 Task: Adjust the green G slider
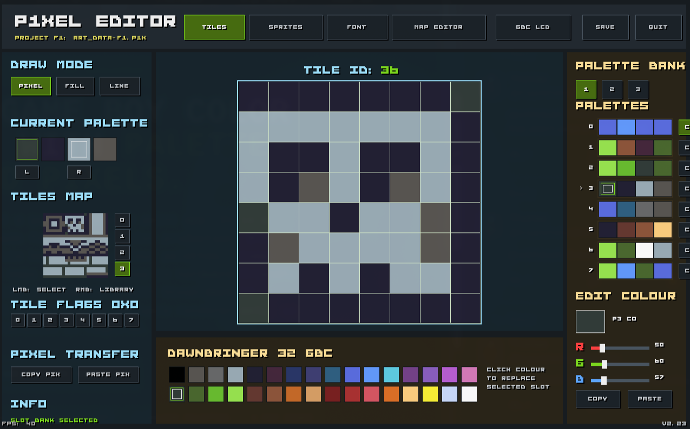point(620,364)
